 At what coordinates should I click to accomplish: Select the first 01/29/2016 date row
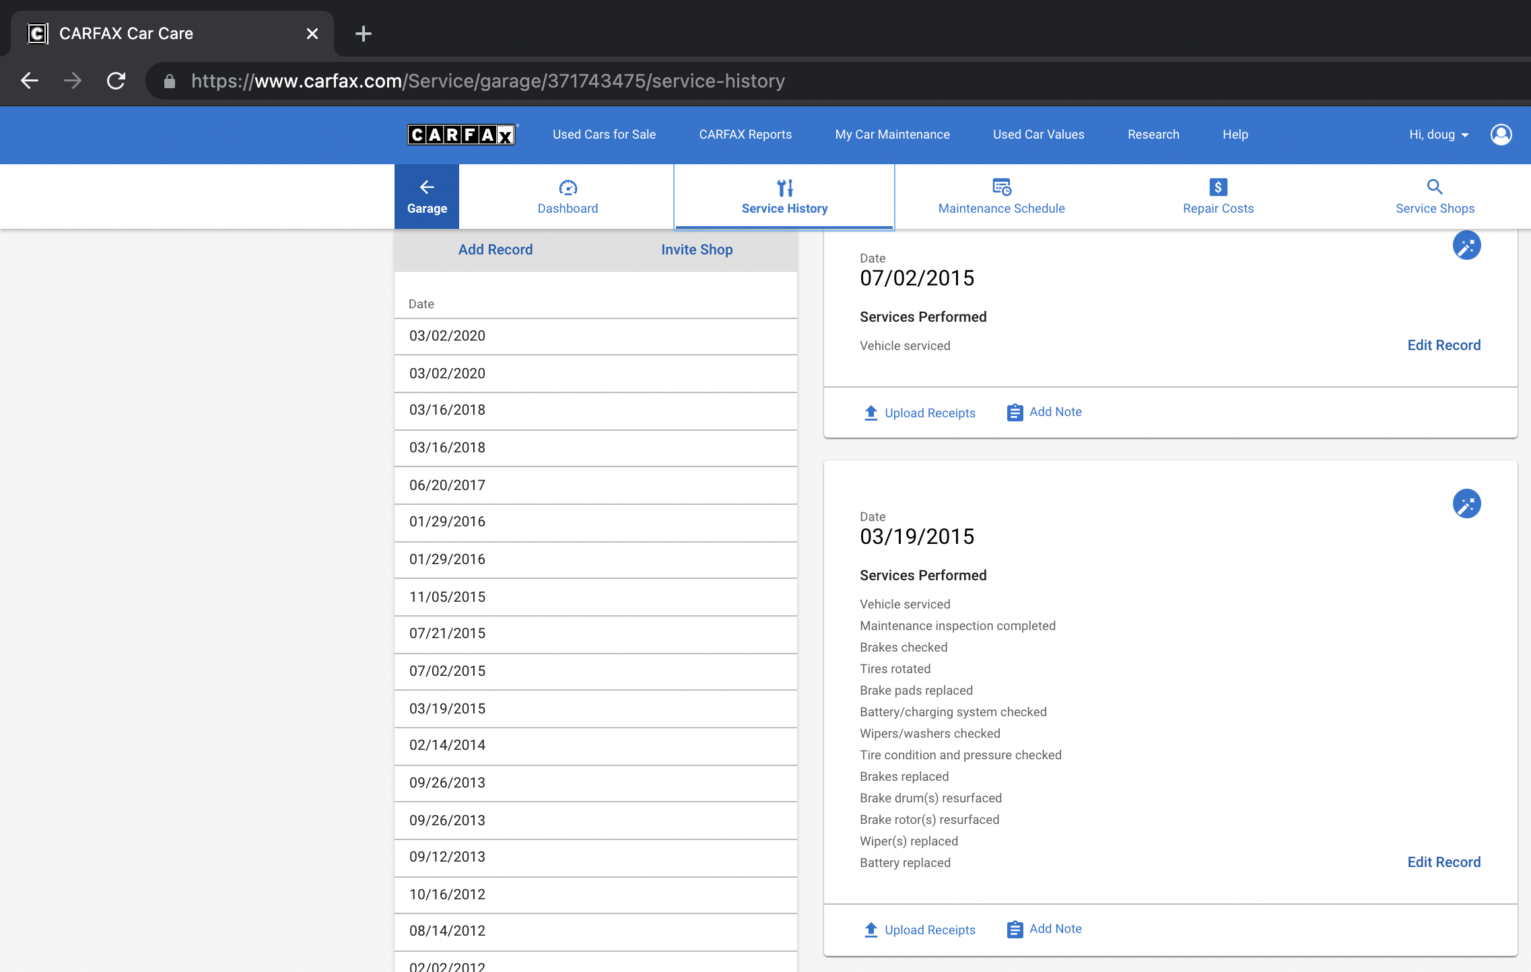pos(596,522)
